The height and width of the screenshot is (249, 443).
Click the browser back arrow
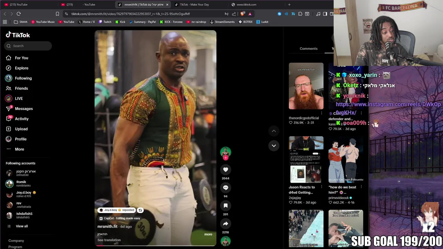coord(5,14)
